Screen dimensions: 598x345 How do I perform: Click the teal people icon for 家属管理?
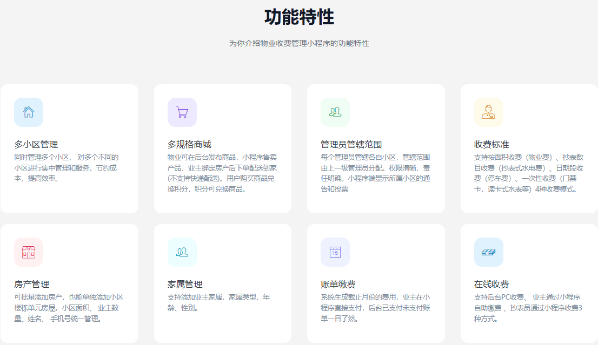click(x=182, y=252)
